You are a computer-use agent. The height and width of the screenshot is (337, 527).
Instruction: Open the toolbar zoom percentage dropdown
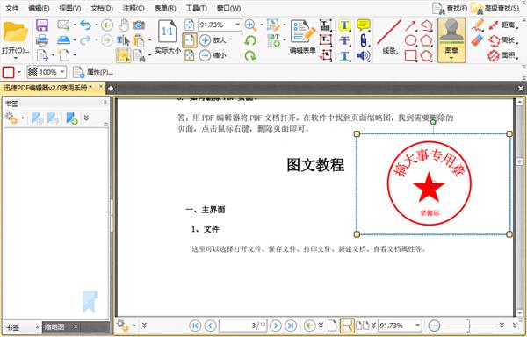coord(238,25)
